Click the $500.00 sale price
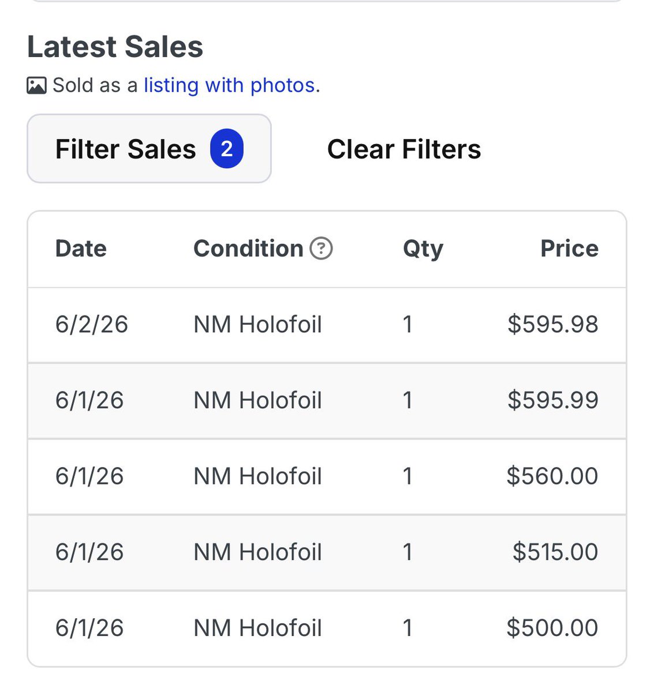This screenshot has width=654, height=692. point(552,628)
